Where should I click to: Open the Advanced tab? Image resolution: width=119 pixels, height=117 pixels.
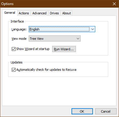pos(39,13)
